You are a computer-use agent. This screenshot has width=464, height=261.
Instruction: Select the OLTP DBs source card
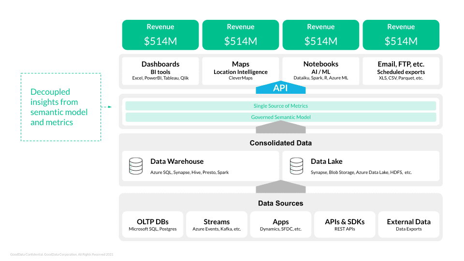(x=153, y=224)
